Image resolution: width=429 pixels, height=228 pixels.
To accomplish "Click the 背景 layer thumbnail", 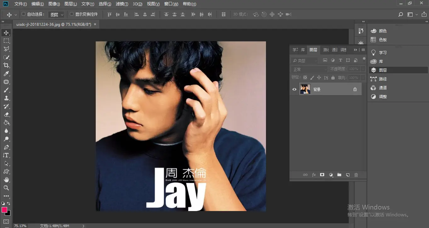I will (x=305, y=89).
